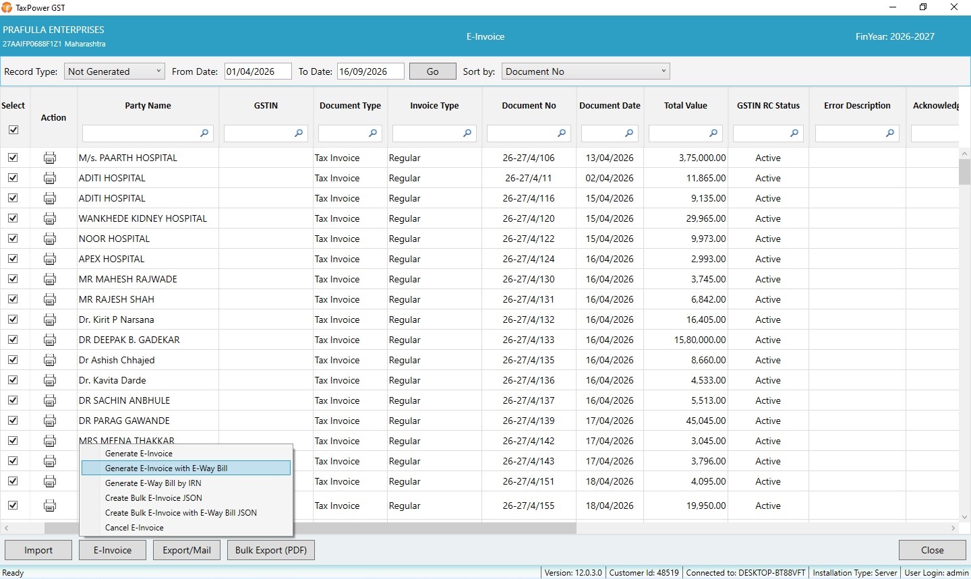Uncheck MR RAJESH SHAH row checkbox
Image resolution: width=971 pixels, height=579 pixels.
pyautogui.click(x=13, y=299)
